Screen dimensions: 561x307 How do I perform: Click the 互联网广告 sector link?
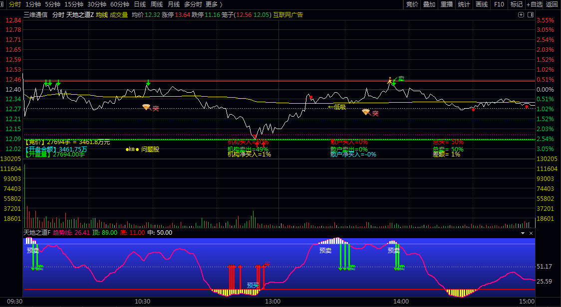[x=288, y=14]
